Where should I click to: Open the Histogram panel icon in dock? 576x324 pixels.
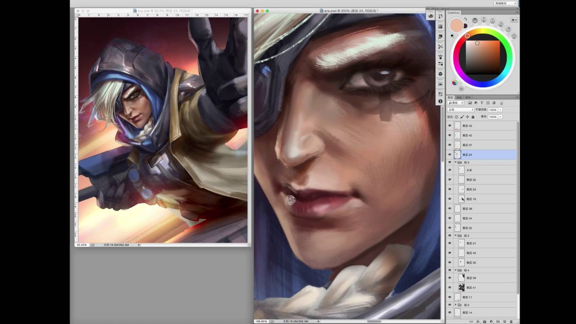[440, 84]
